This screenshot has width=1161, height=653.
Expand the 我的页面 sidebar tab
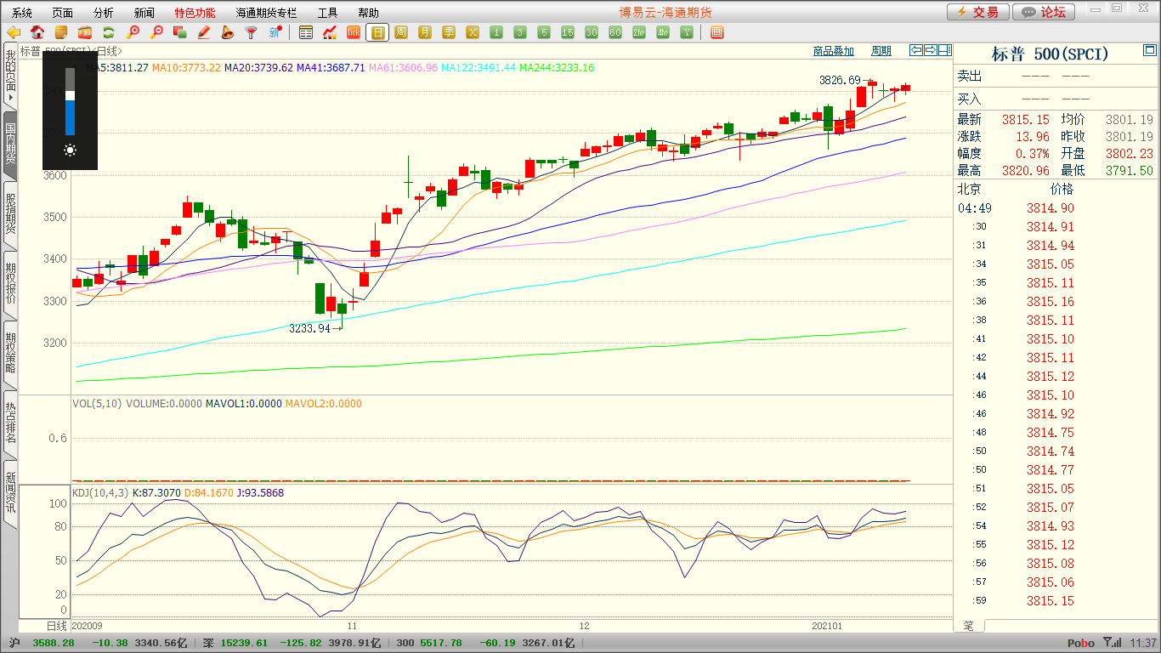(x=10, y=77)
